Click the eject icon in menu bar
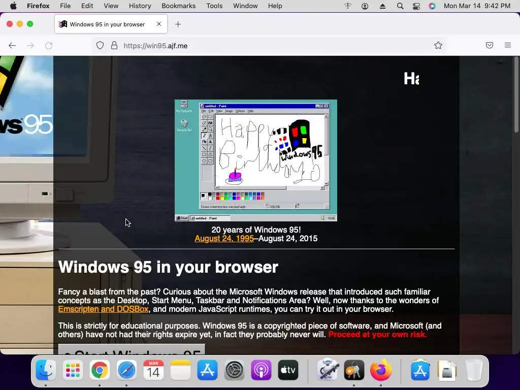Screen dimensions: 520x390 click(382, 6)
